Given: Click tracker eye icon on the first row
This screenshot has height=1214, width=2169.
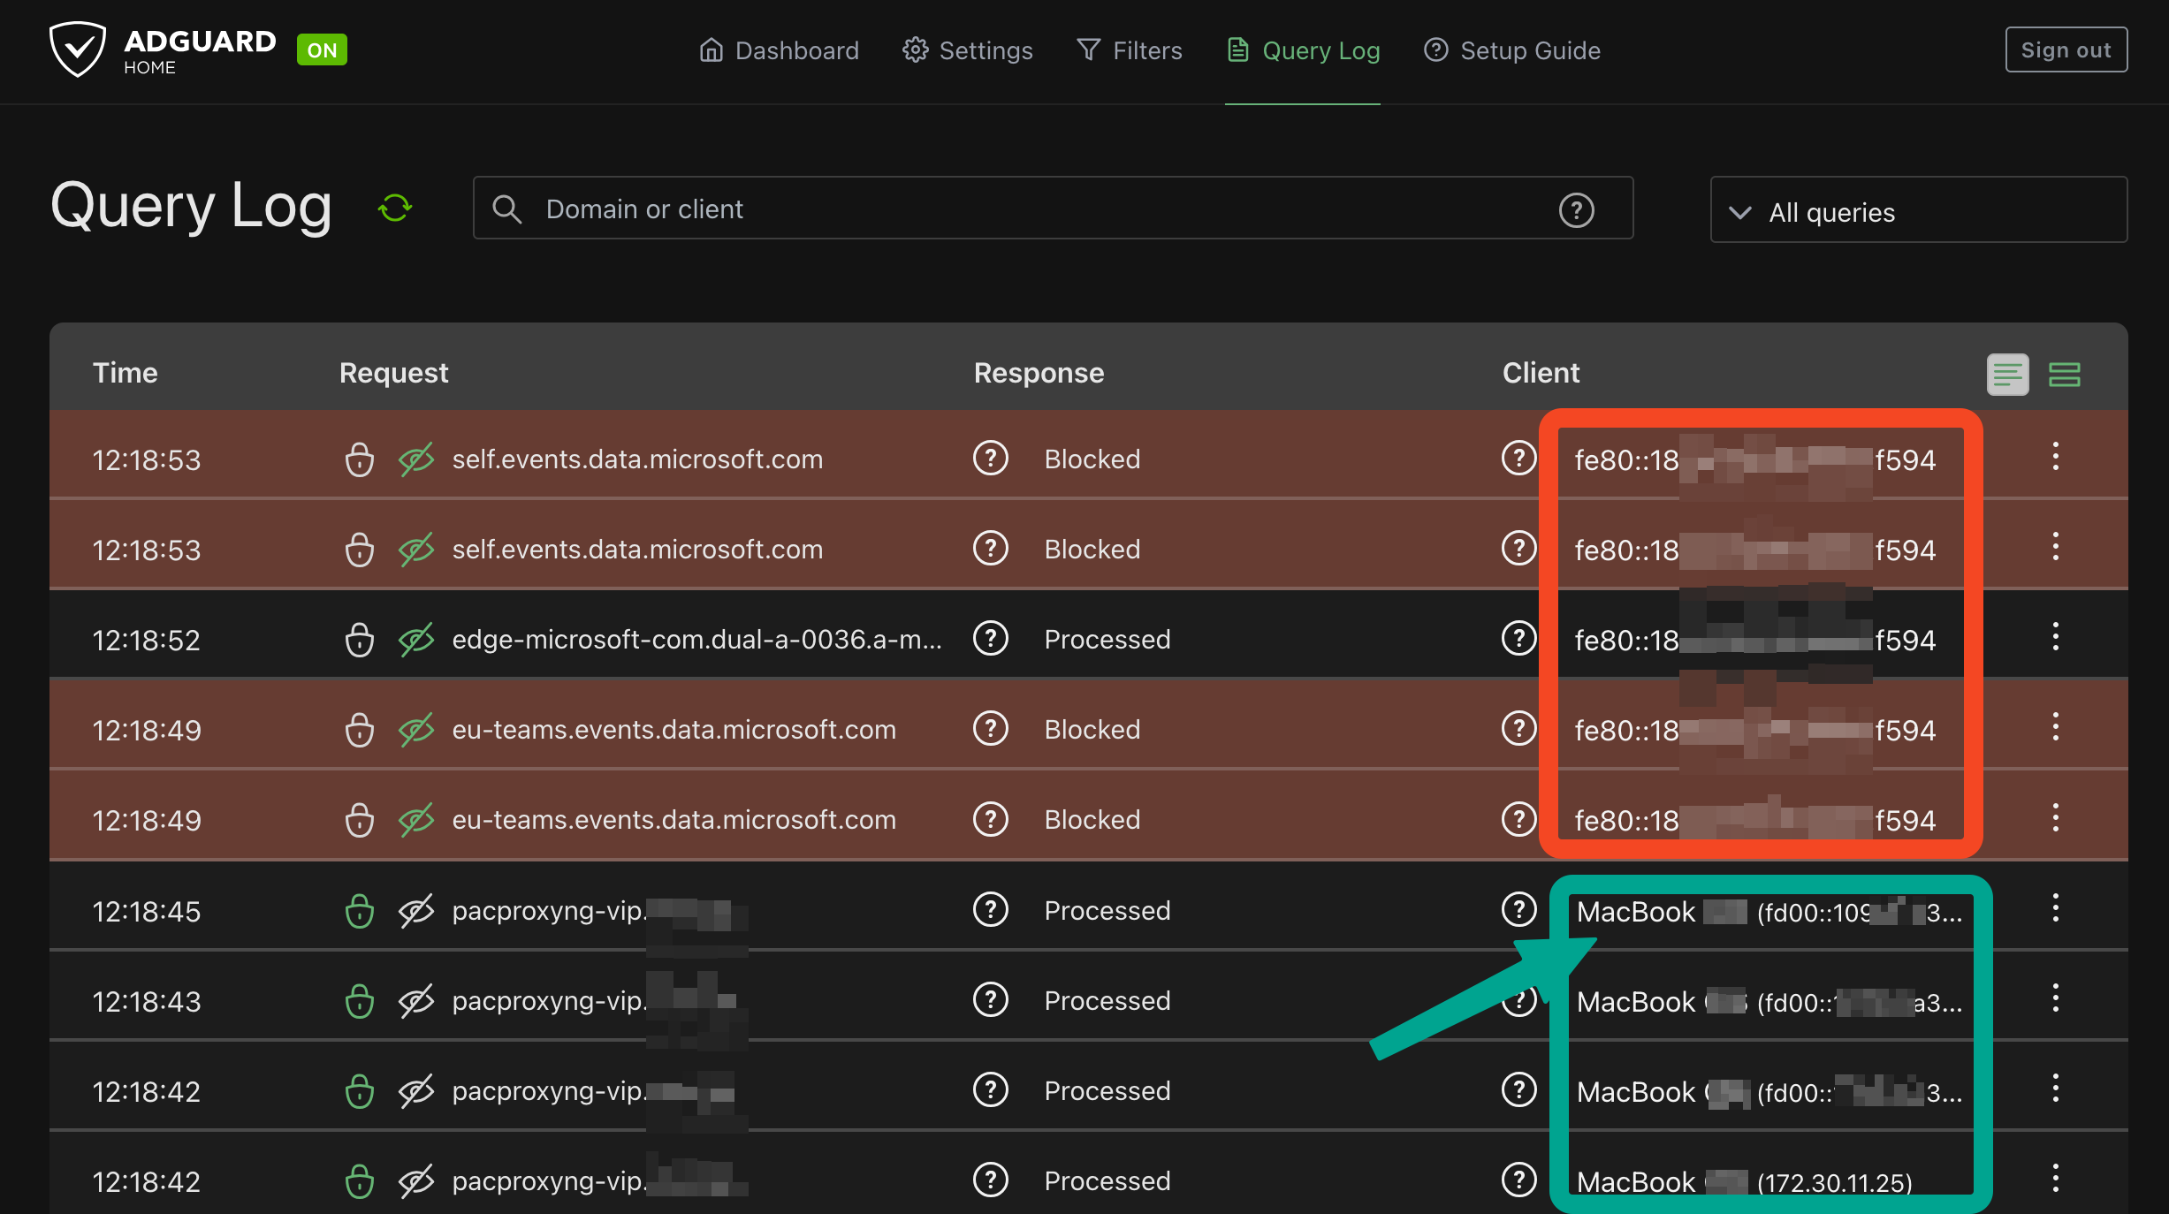Looking at the screenshot, I should (x=415, y=459).
